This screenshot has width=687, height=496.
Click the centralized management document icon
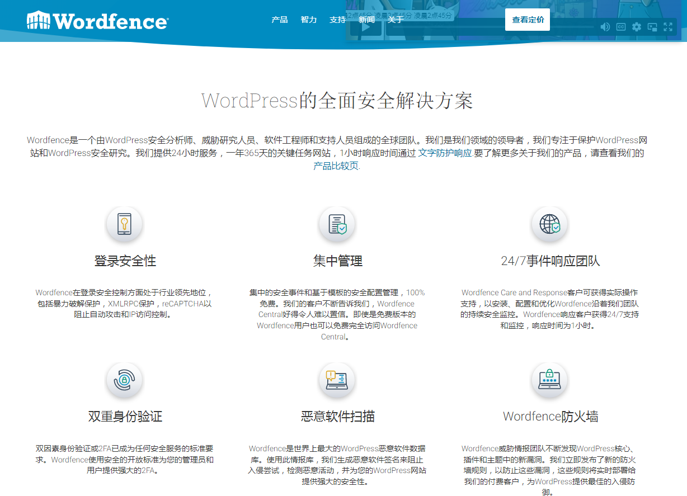tap(337, 224)
